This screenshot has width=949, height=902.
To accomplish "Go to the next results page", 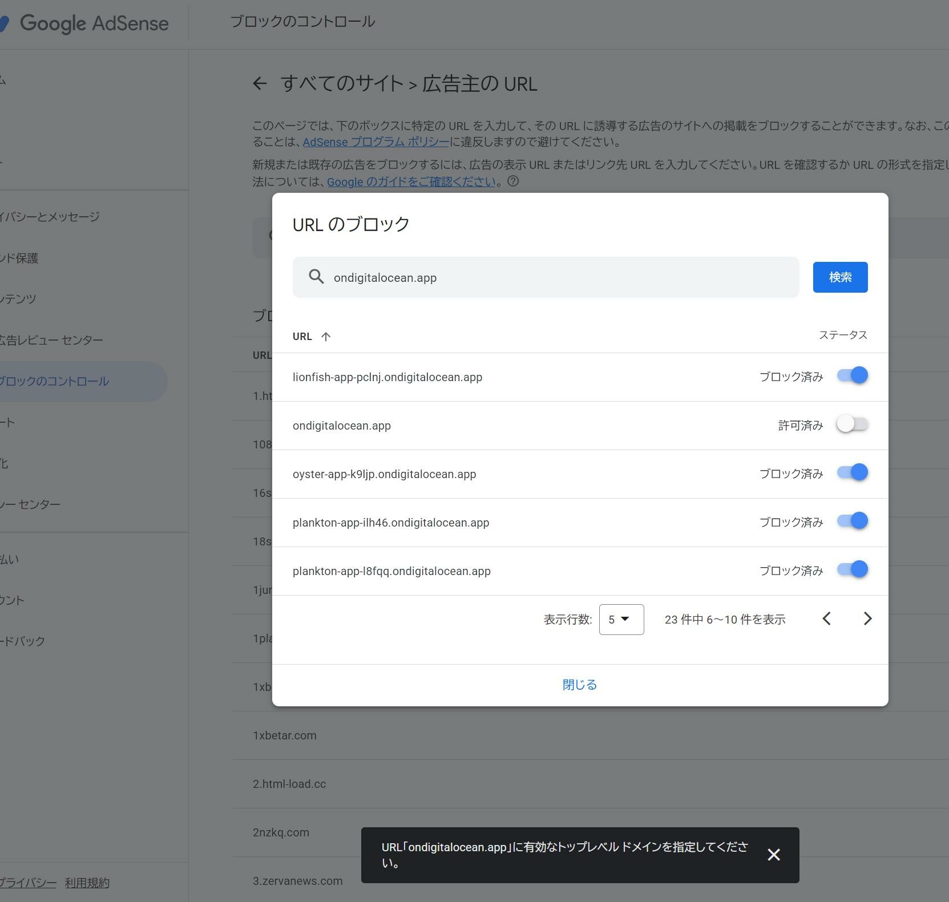I will click(867, 619).
